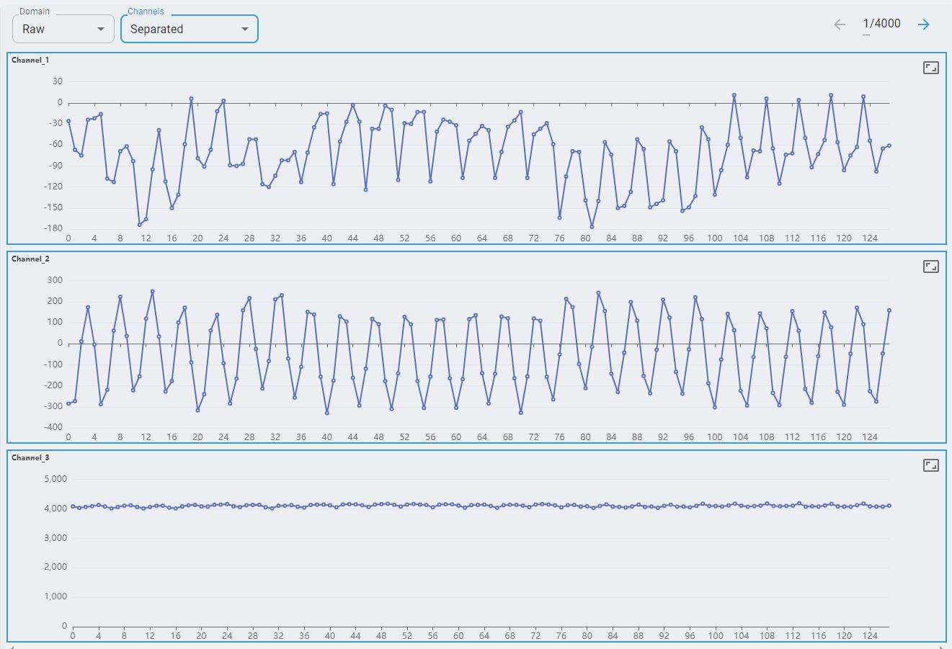This screenshot has height=649, width=952.
Task: Maximize the Channel_3 chart panel
Action: coord(930,465)
